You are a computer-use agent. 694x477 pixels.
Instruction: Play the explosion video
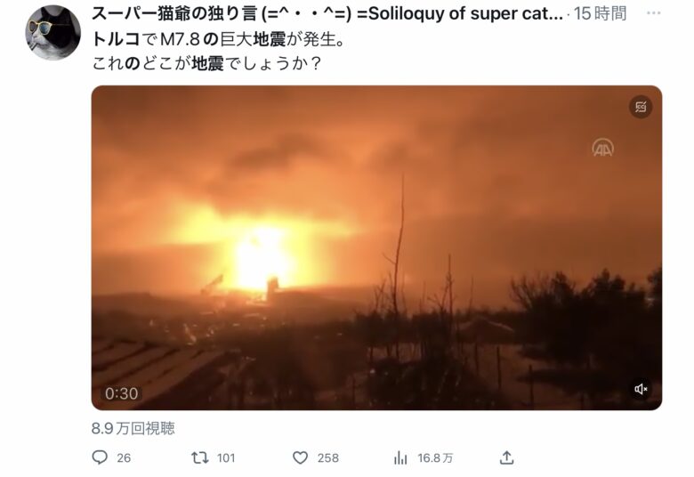pos(376,247)
